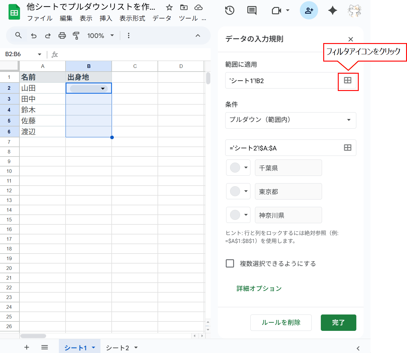The width and height of the screenshot is (407, 353).
Task: Click the share icon with person symbol
Action: coord(309,10)
